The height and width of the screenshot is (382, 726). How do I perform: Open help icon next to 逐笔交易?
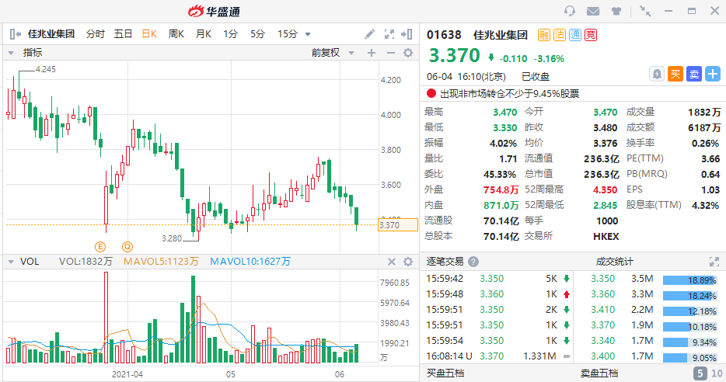coord(473,262)
